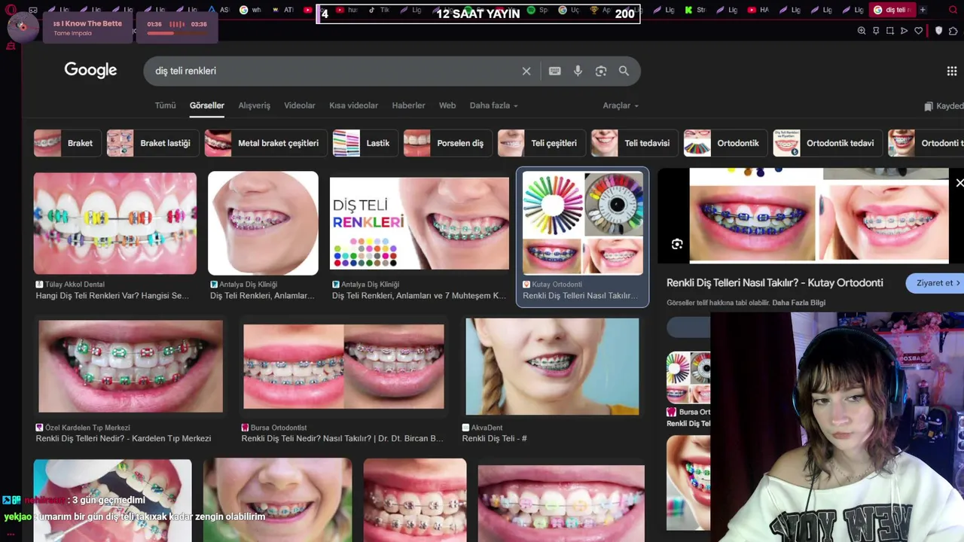The height and width of the screenshot is (542, 964).
Task: Filter by the Metal braket çeşitleri chip
Action: click(x=266, y=143)
